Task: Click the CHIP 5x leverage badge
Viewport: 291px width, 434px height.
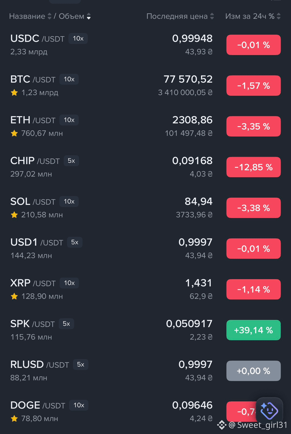Action: 71,161
